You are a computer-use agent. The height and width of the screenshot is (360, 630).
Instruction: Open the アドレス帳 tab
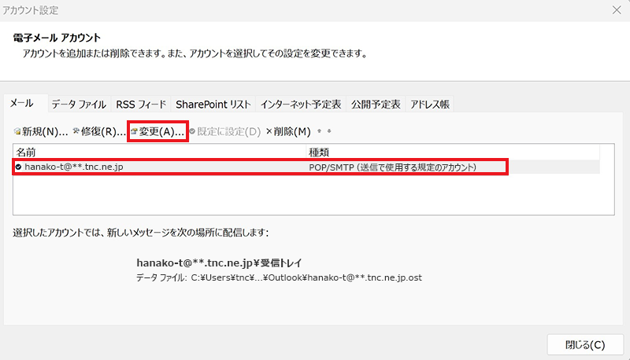coord(430,104)
